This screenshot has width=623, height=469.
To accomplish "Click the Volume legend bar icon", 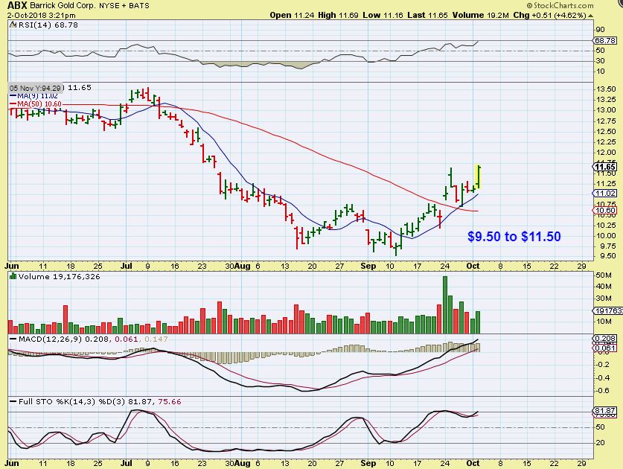I will (13, 276).
